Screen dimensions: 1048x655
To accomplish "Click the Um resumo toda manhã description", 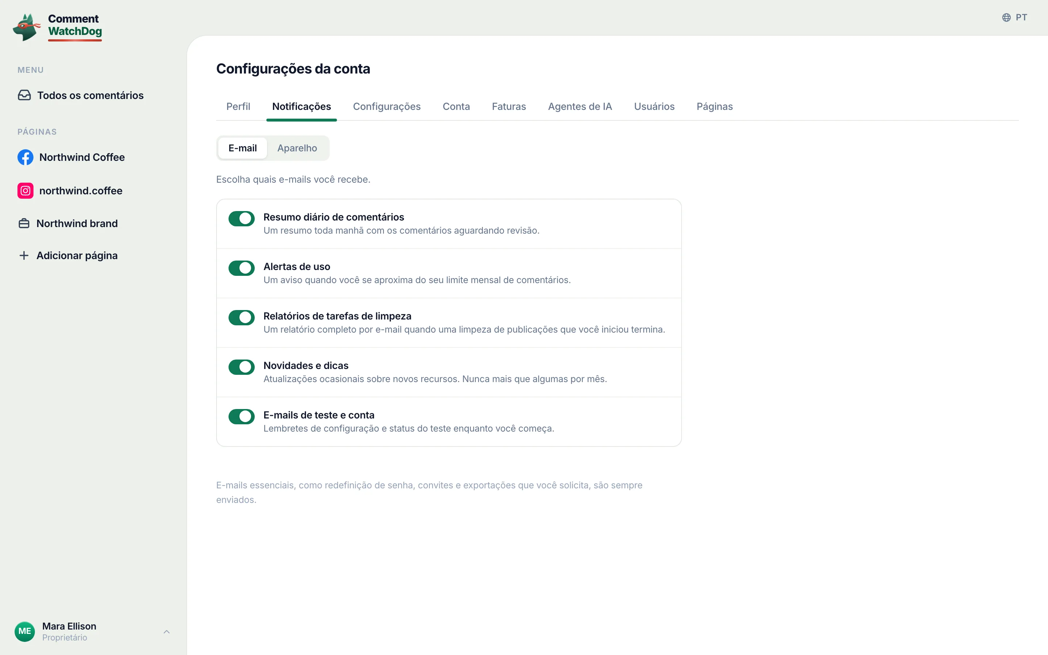I will pyautogui.click(x=401, y=230).
